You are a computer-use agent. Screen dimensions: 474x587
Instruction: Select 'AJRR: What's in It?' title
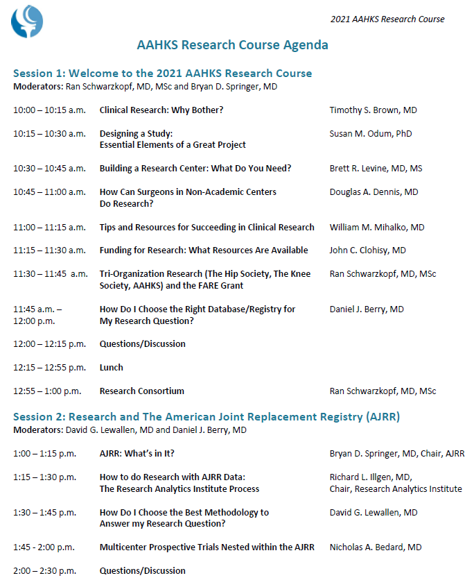(137, 454)
